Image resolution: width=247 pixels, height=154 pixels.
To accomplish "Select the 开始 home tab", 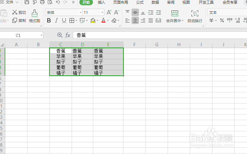I will 86,2.
